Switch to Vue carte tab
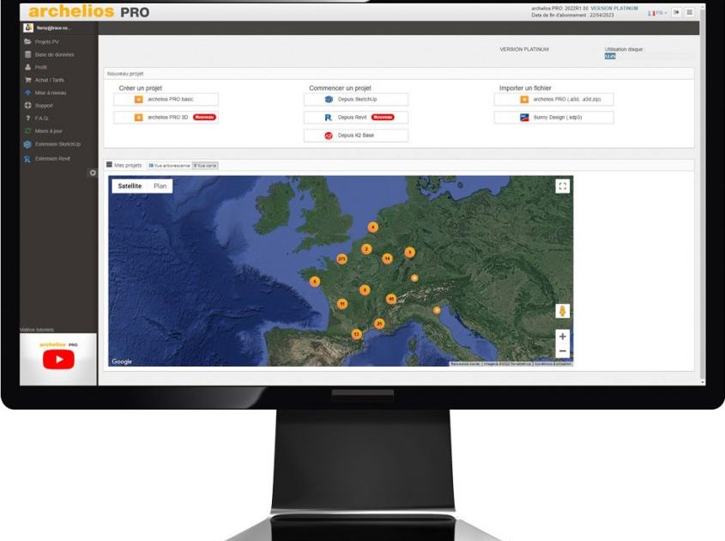 click(205, 166)
